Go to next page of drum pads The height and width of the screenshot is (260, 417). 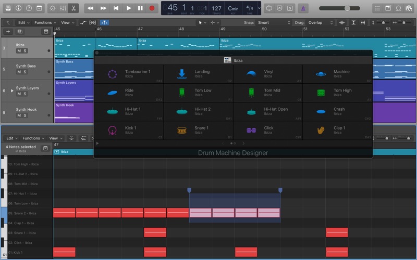pos(243,143)
